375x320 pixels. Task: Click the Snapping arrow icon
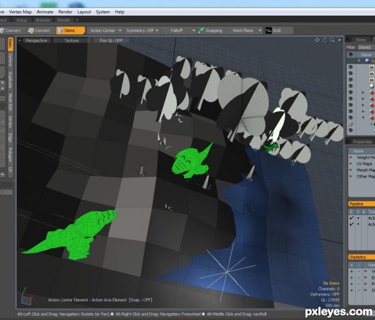coord(201,30)
